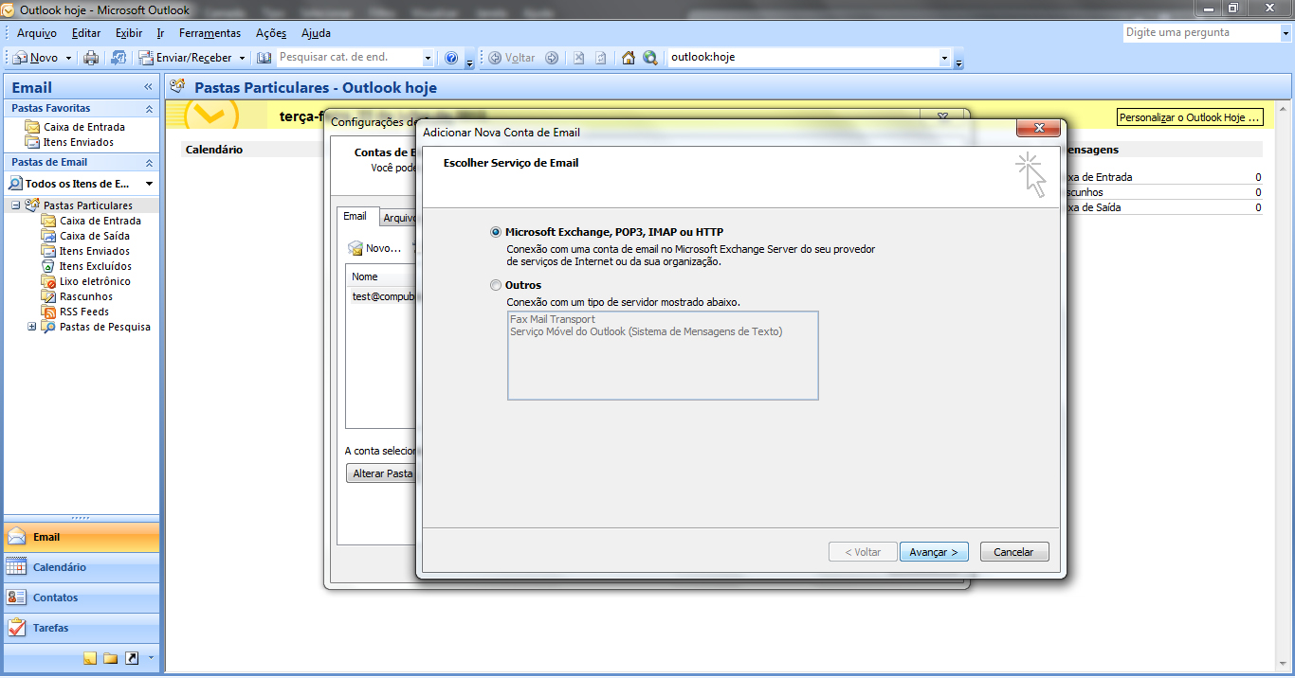Screen dimensions: 1295x678
Task: Click the Pastas de Pesquisa search folder icon
Action: coord(48,327)
